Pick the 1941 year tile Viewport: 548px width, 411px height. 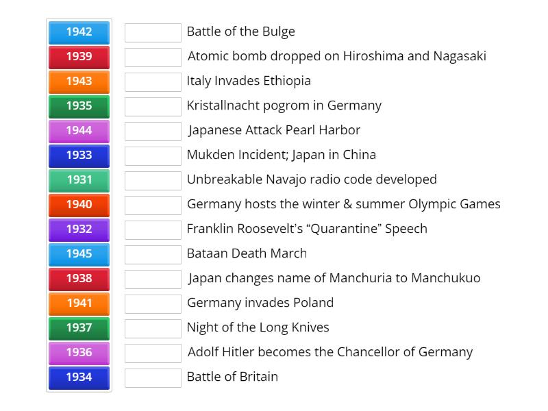[79, 303]
